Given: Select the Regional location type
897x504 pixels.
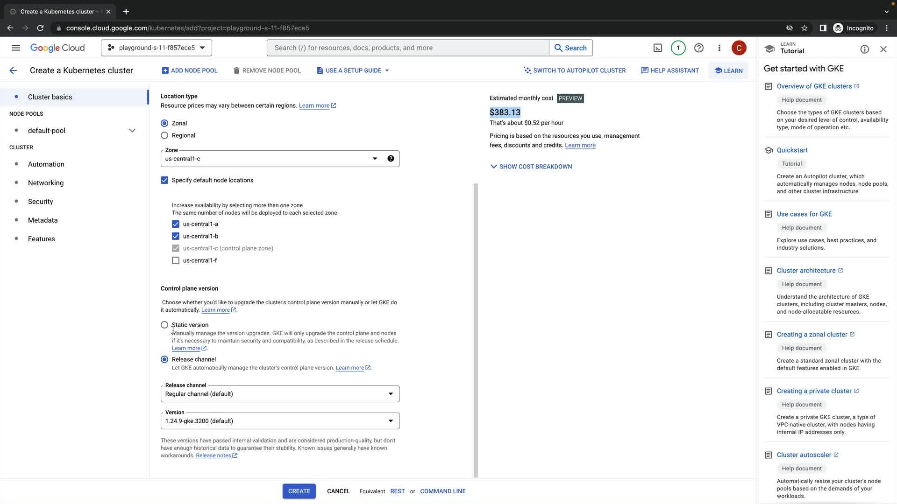Looking at the screenshot, I should tap(164, 135).
